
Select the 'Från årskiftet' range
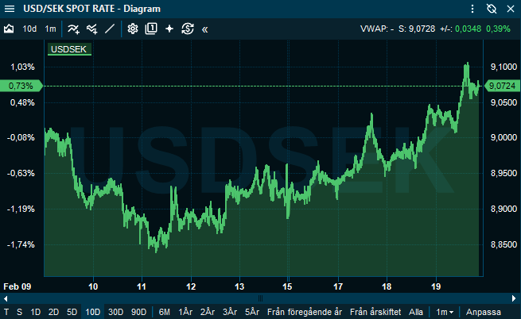375,312
